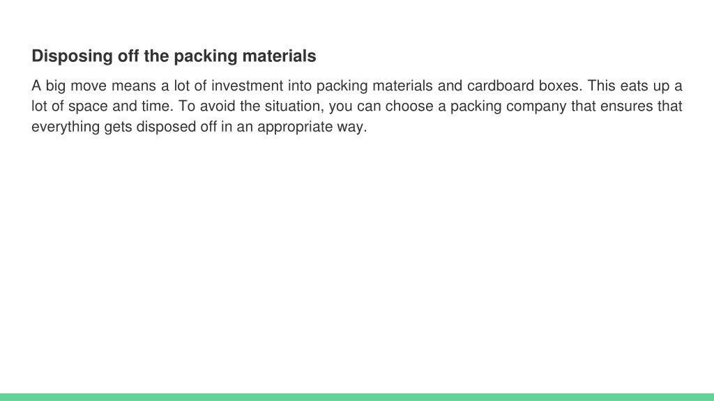Click the phrase 'space and time'

point(119,106)
